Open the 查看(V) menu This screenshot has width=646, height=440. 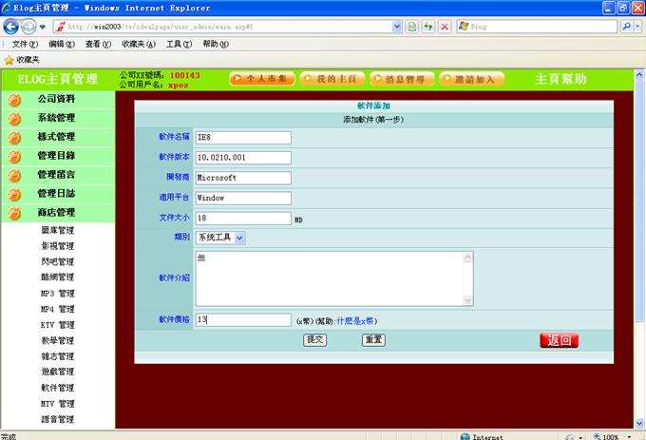point(98,44)
